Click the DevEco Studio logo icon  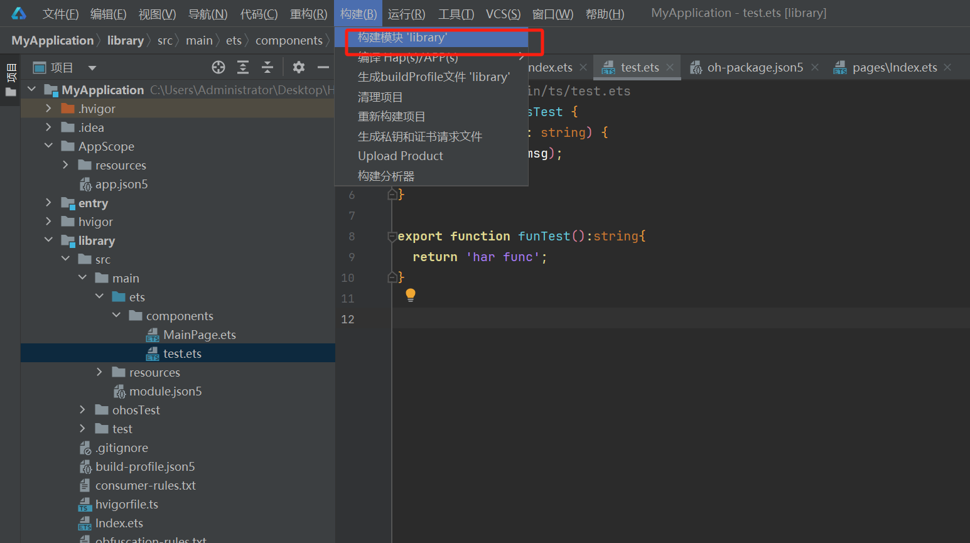tap(19, 13)
